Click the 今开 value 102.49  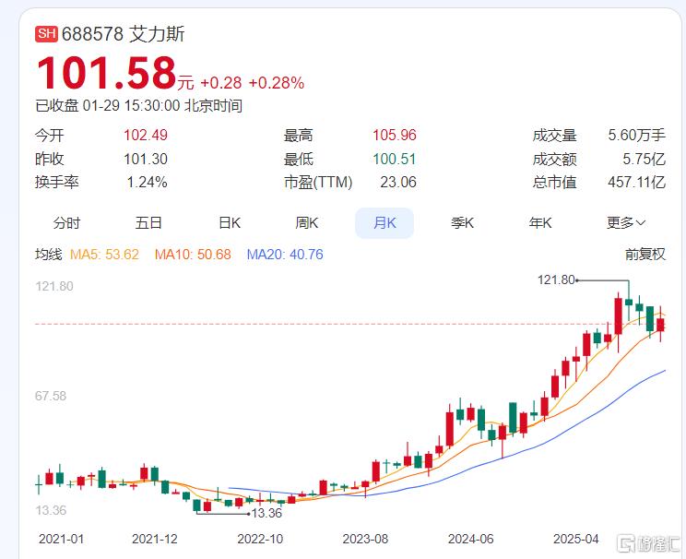146,136
